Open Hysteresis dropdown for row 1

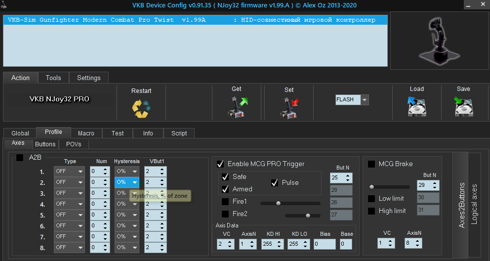click(x=127, y=172)
